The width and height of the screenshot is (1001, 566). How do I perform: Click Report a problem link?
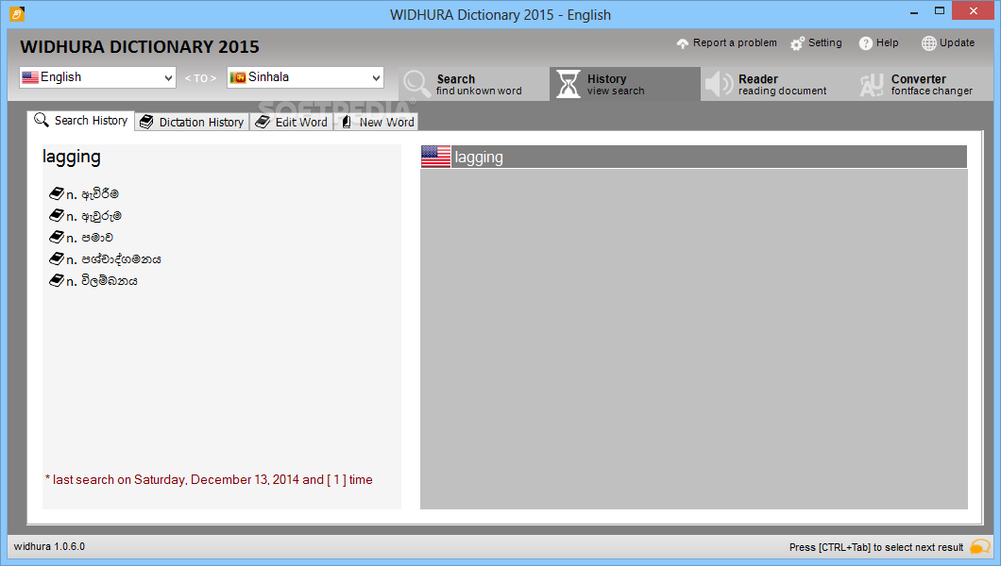point(735,42)
